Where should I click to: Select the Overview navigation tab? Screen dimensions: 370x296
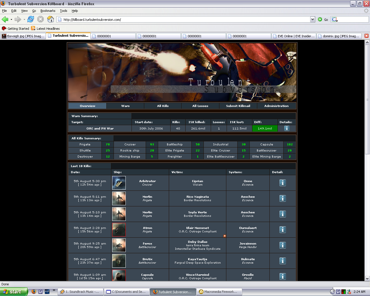pyautogui.click(x=88, y=106)
